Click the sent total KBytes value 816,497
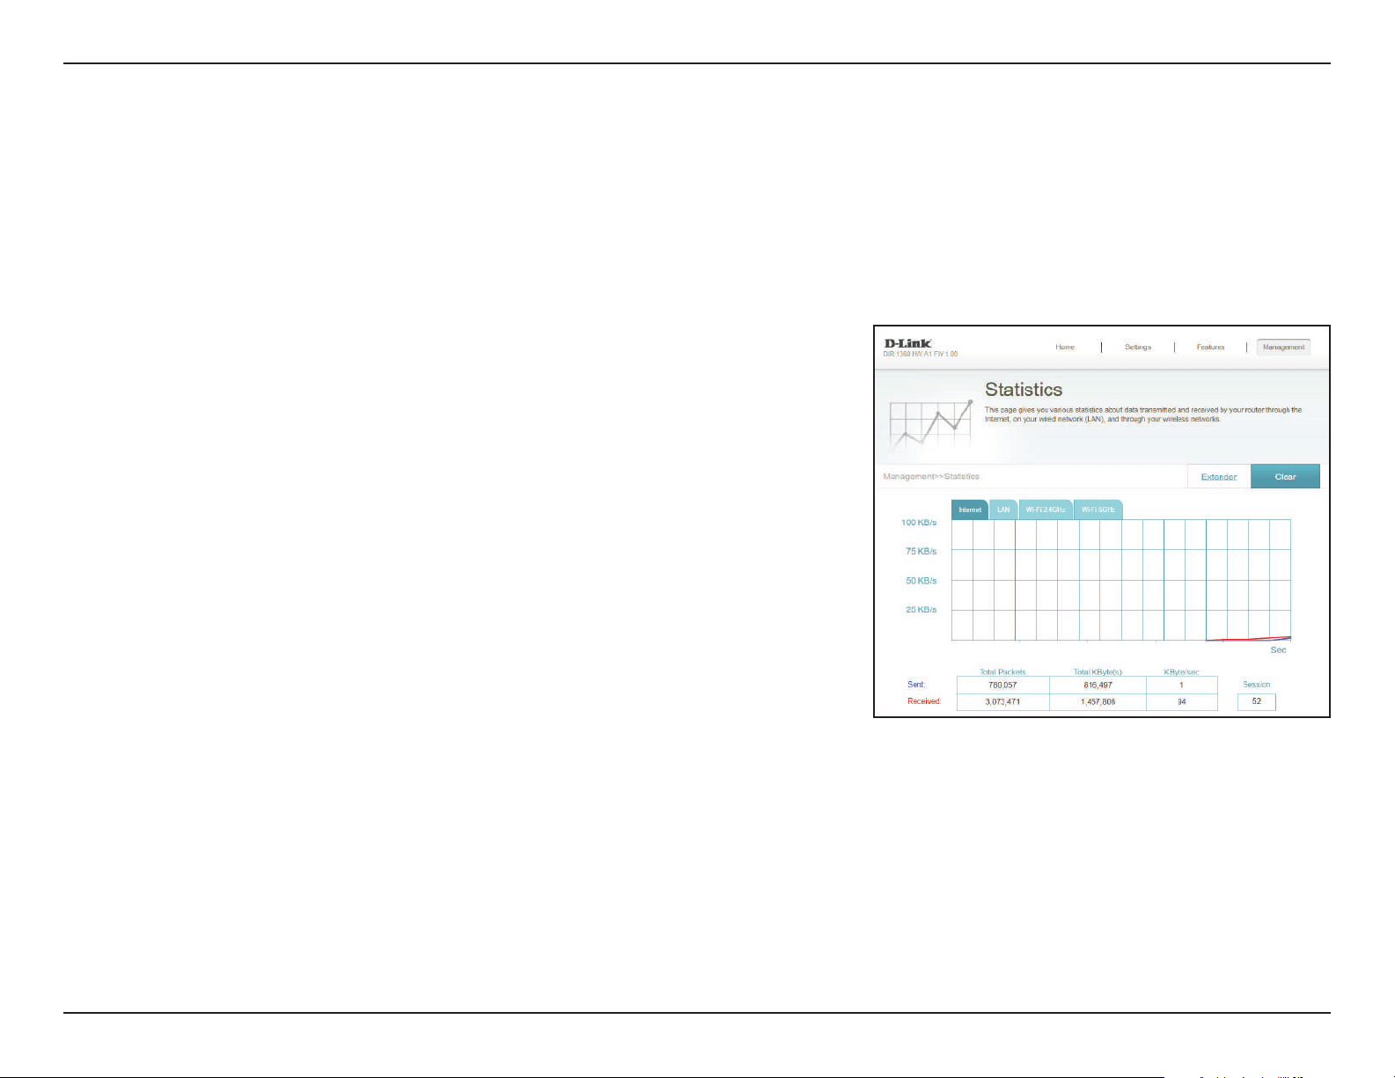The width and height of the screenshot is (1395, 1078). [x=1098, y=685]
